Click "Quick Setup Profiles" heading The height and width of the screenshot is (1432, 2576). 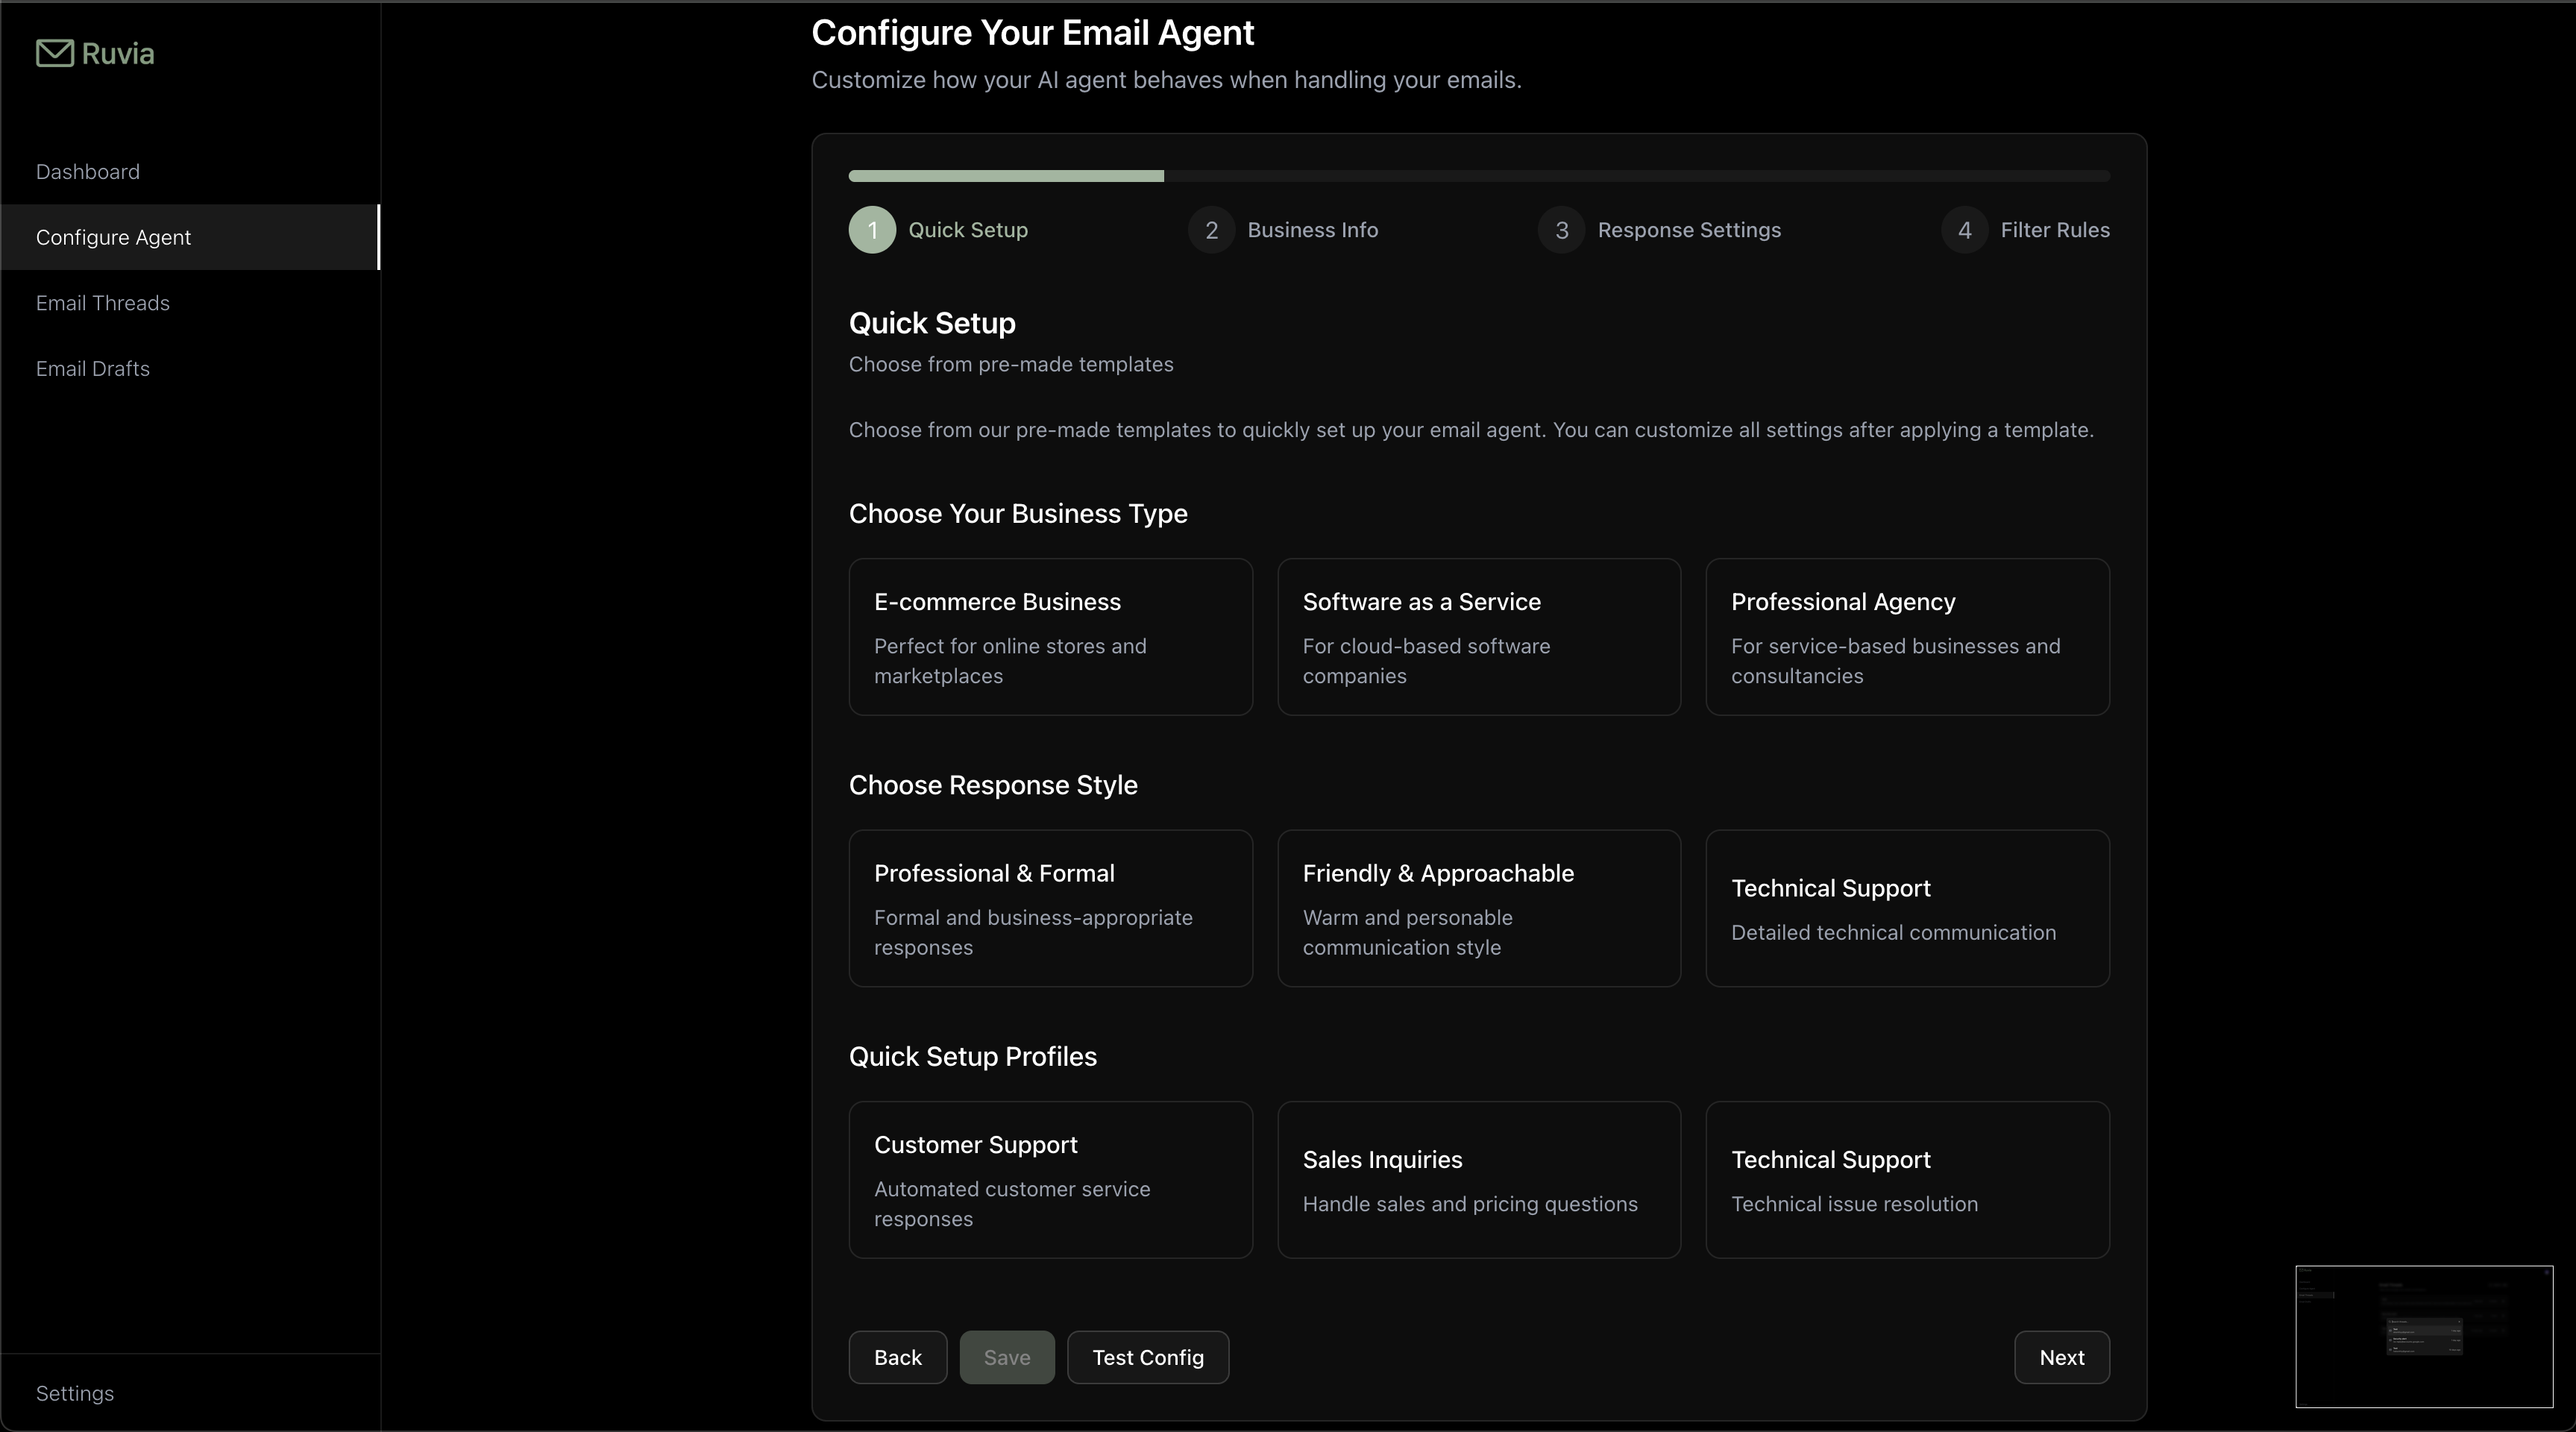972,1057
